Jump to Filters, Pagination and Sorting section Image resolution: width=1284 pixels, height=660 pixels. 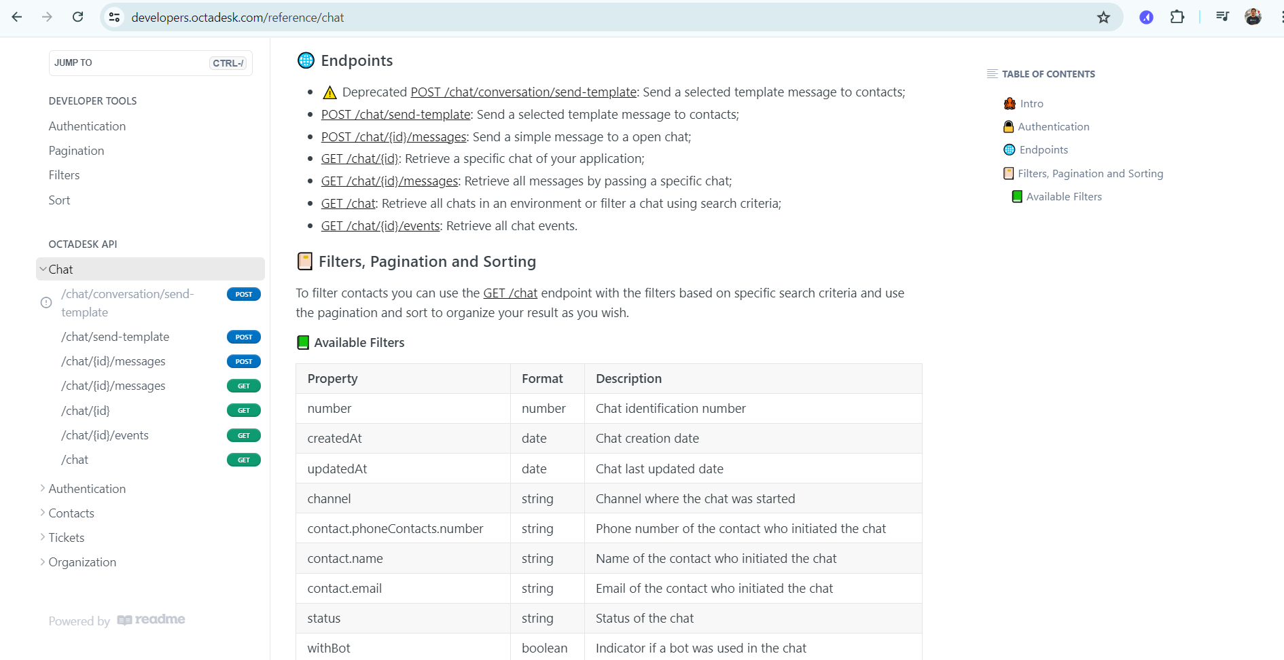(x=1090, y=173)
